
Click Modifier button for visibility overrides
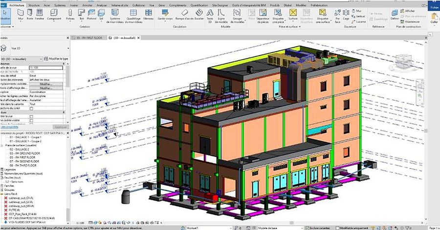point(46,84)
